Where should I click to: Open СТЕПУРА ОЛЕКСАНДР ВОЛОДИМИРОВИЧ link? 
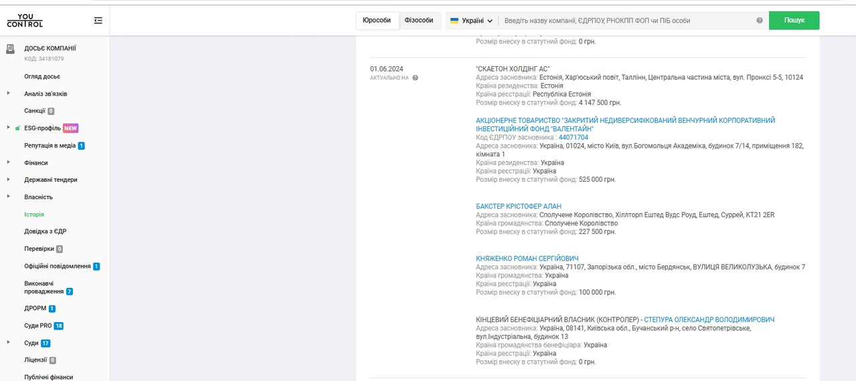(x=709, y=320)
